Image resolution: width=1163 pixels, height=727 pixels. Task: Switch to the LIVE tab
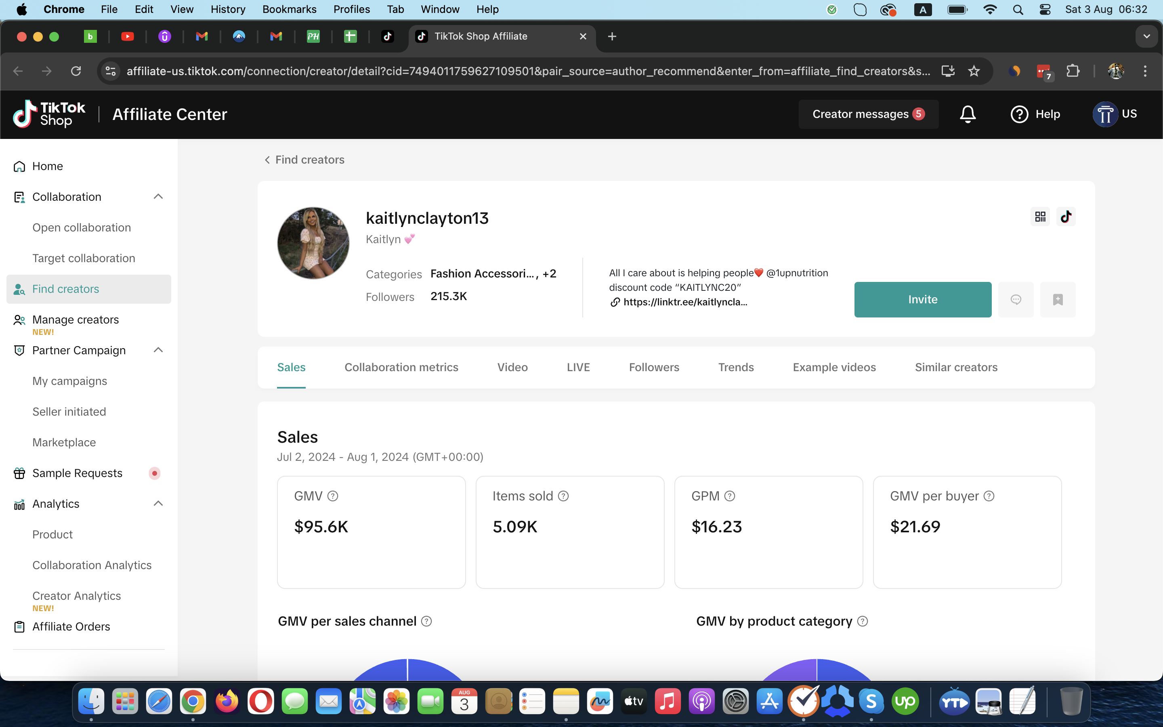pyautogui.click(x=578, y=368)
